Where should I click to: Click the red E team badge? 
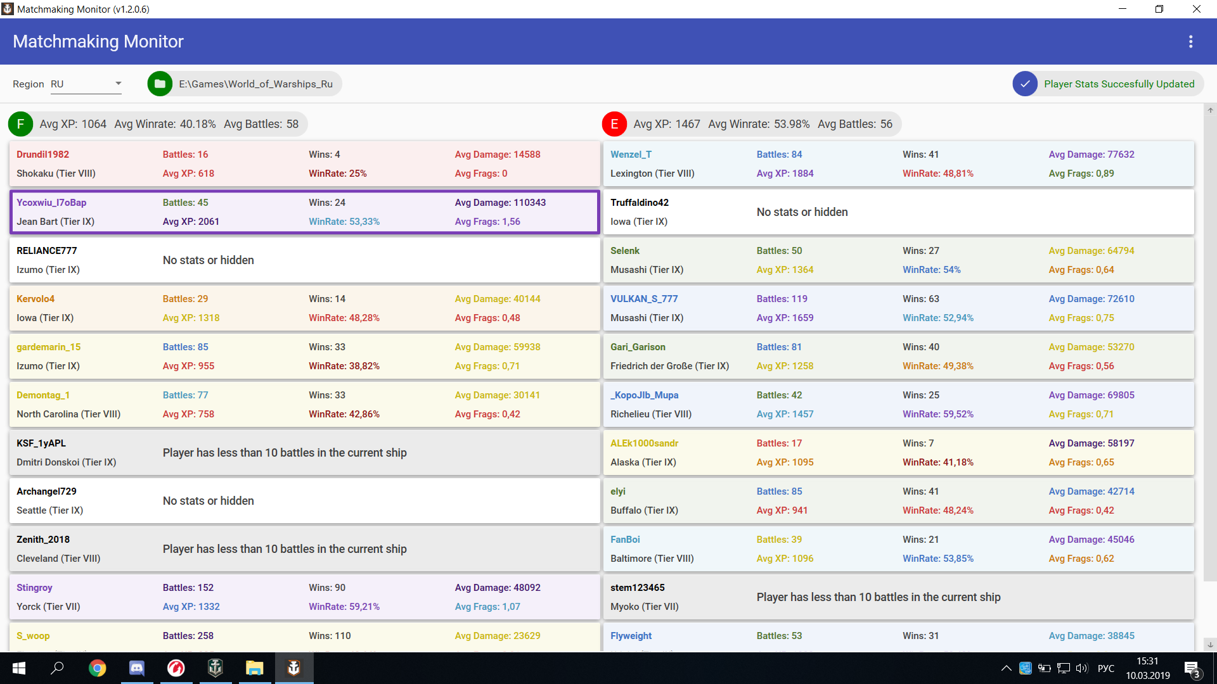(614, 124)
